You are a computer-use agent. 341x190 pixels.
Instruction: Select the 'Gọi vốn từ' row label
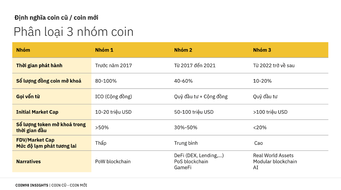28,97
